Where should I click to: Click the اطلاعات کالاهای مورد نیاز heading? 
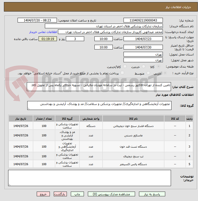174,94
